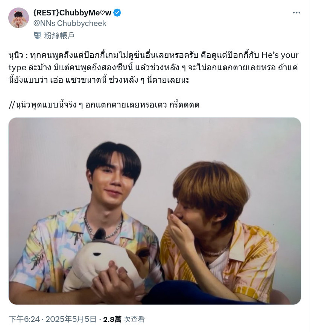Image resolution: width=310 pixels, height=332 pixels.
Task: Open the three-dot more options menu
Action: coord(296,13)
